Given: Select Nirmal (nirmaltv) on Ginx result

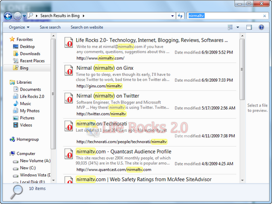Looking at the screenshot, I should 105,68.
